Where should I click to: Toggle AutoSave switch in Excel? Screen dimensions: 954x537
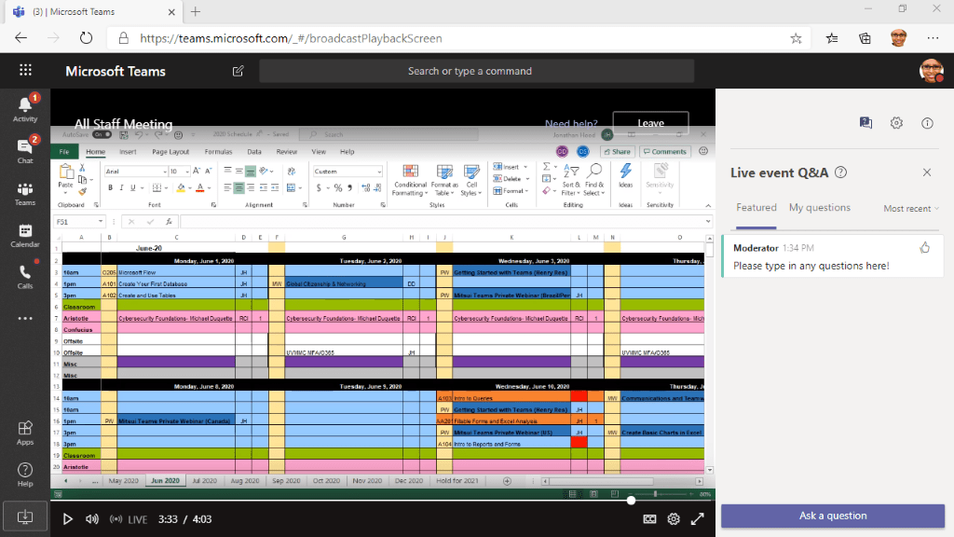coord(102,134)
